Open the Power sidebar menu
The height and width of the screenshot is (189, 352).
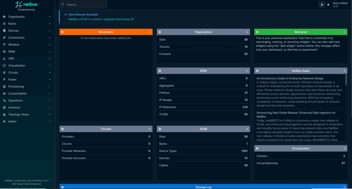(x=27, y=80)
